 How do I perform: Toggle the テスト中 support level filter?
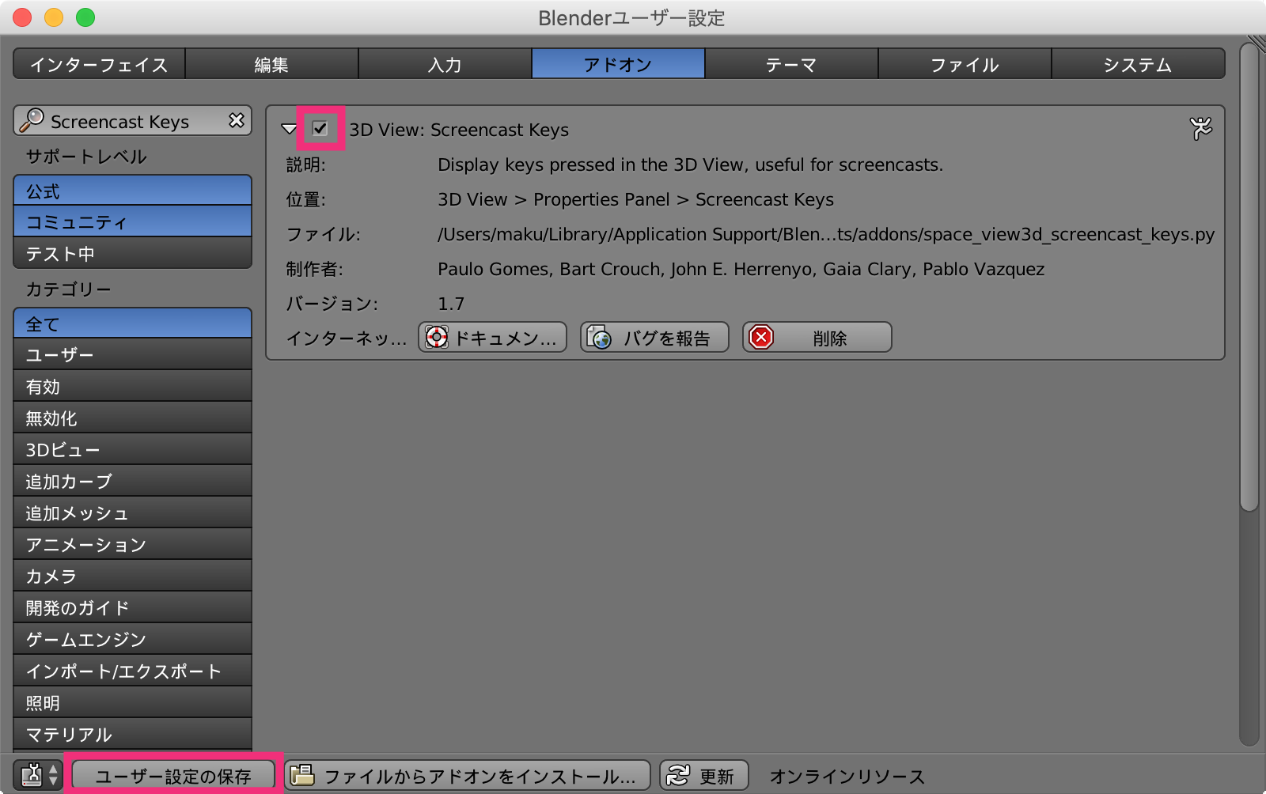tap(132, 253)
